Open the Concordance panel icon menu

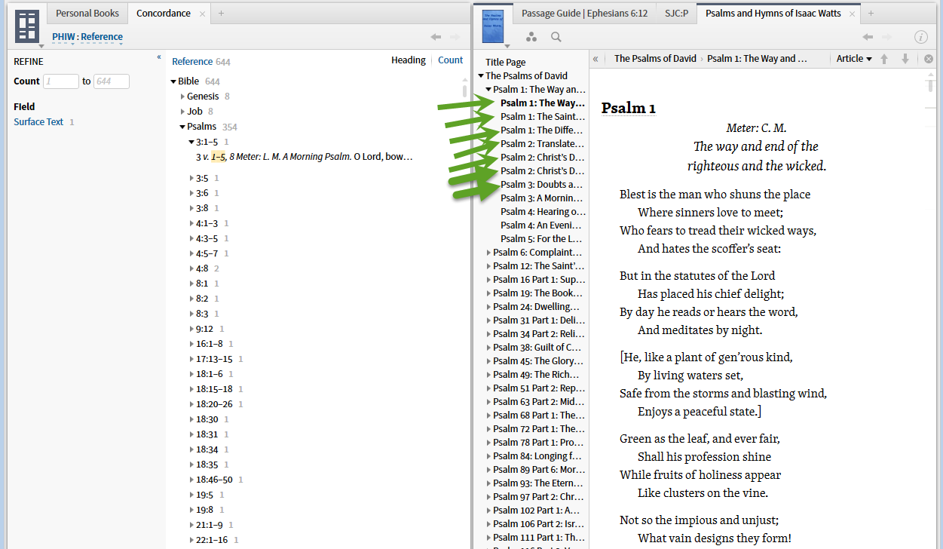27,27
